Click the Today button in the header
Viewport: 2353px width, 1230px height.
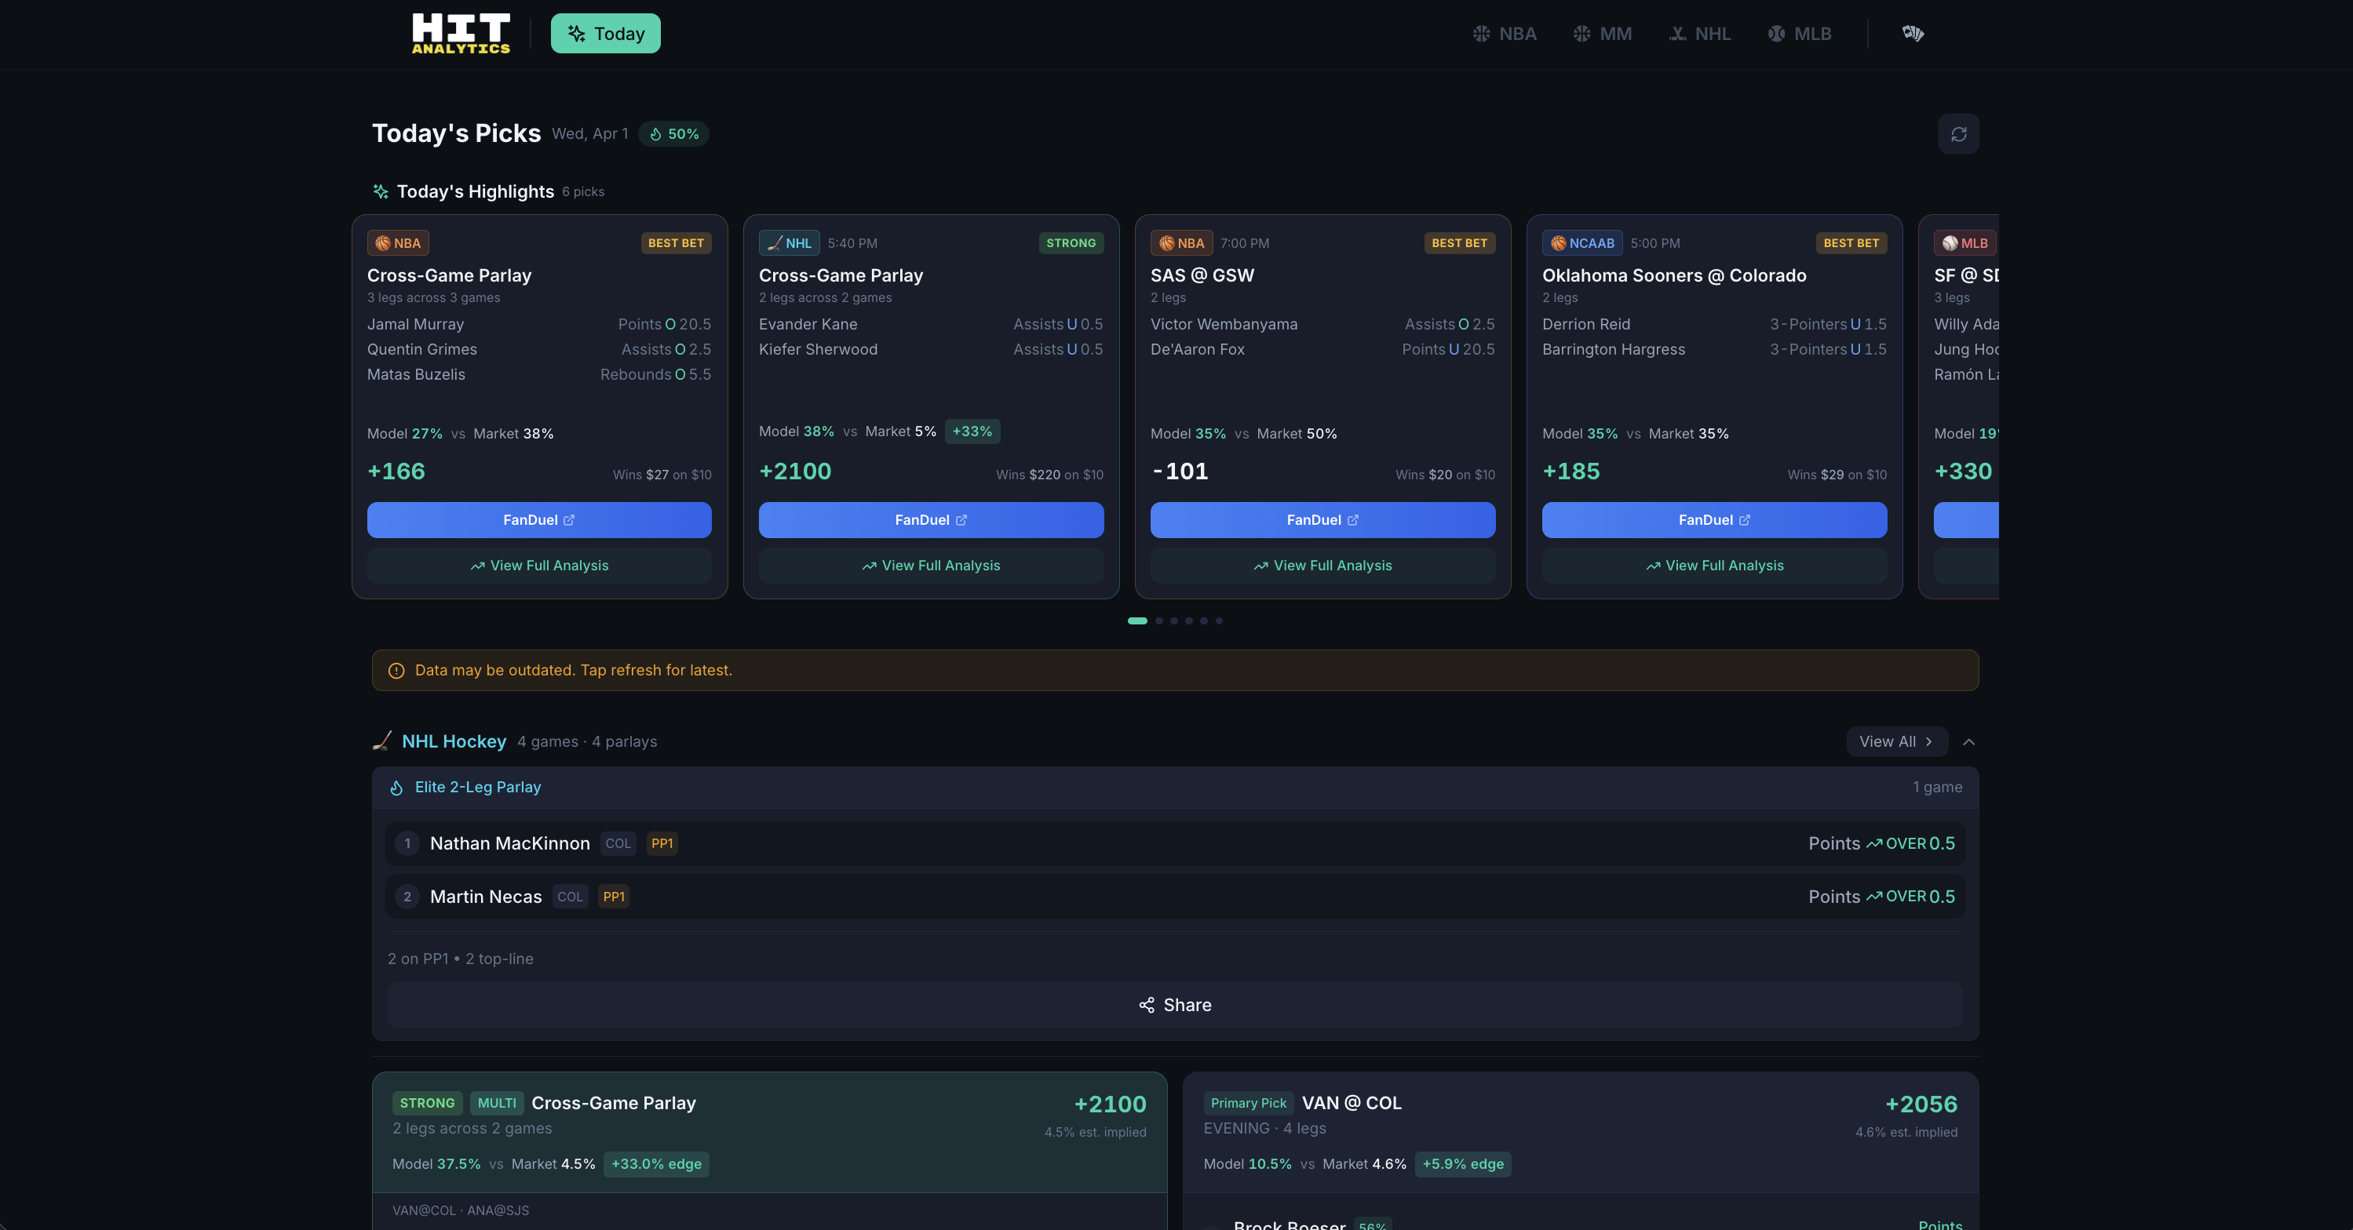[604, 33]
